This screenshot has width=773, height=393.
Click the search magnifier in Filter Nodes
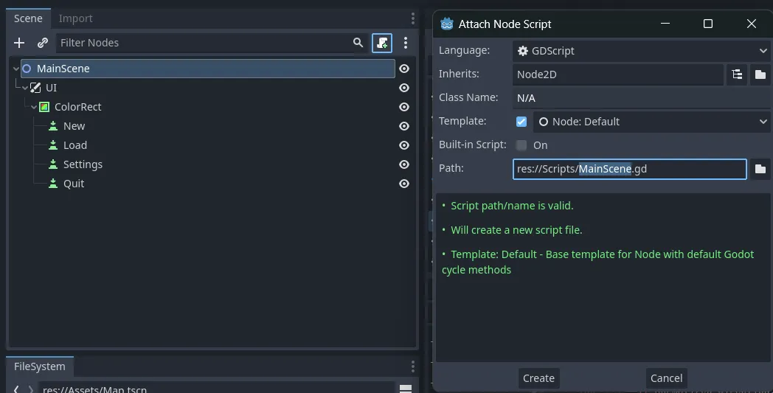coord(358,43)
